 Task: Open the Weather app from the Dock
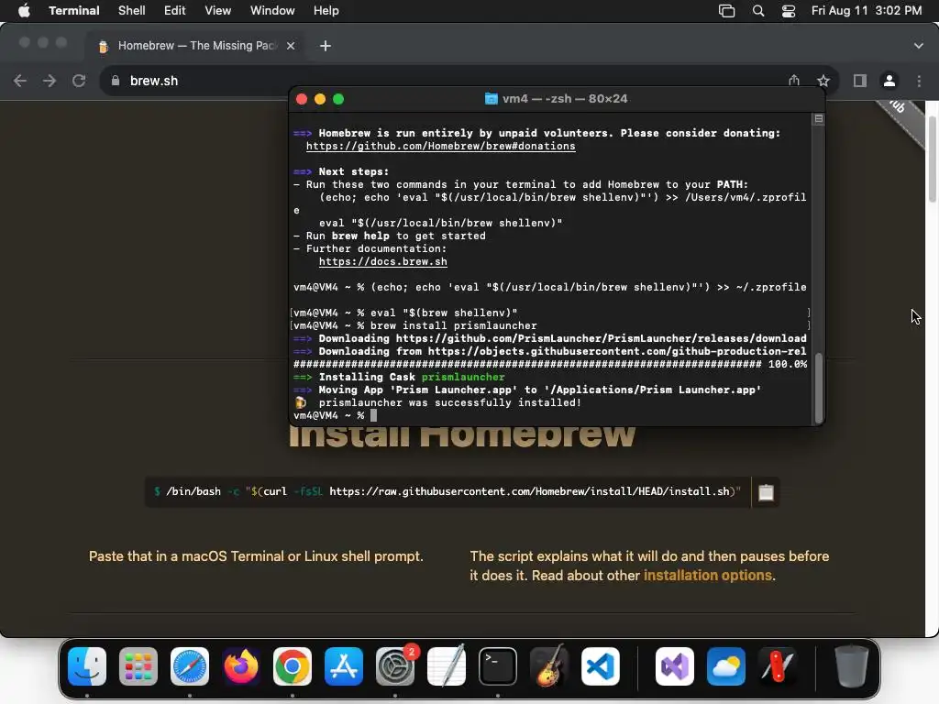tap(726, 665)
